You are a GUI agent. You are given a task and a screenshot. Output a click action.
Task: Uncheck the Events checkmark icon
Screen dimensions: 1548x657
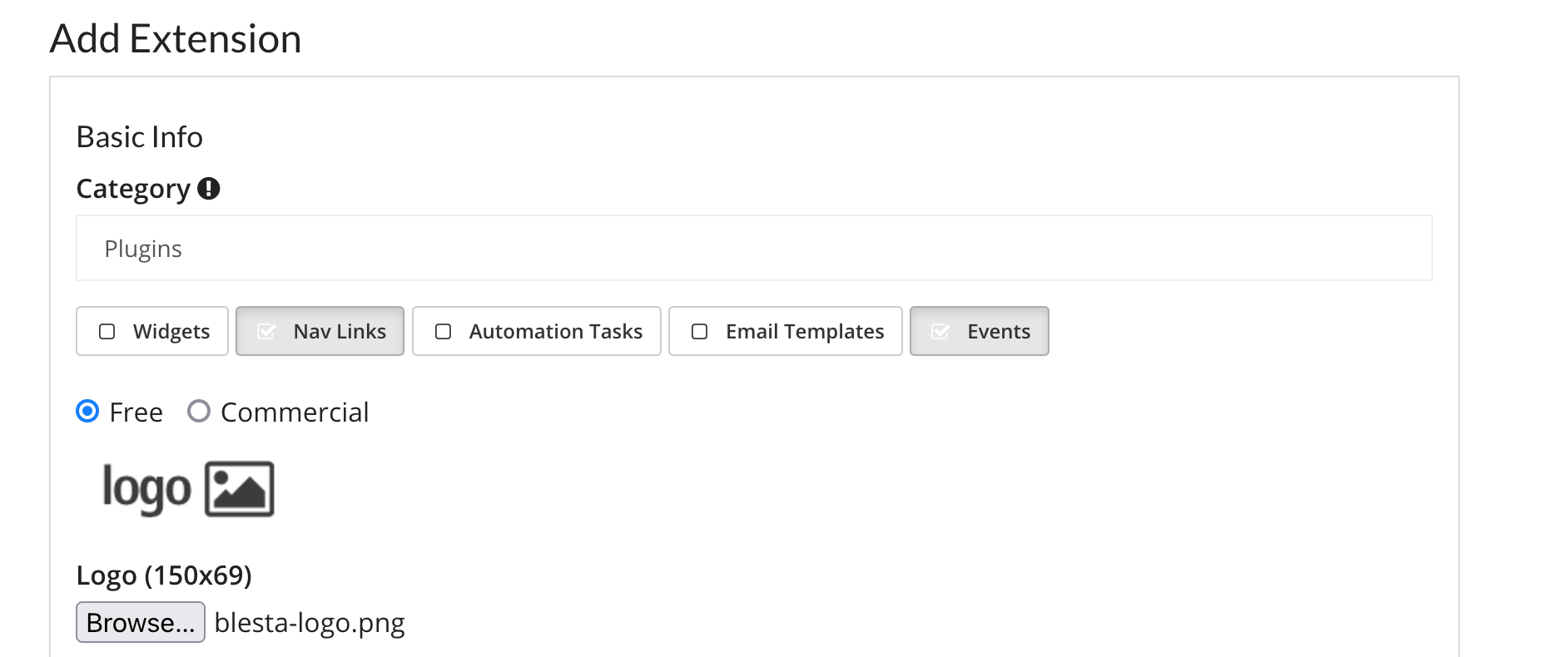[x=940, y=332]
